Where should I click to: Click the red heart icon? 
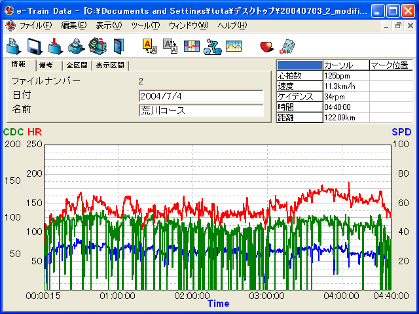tap(266, 46)
